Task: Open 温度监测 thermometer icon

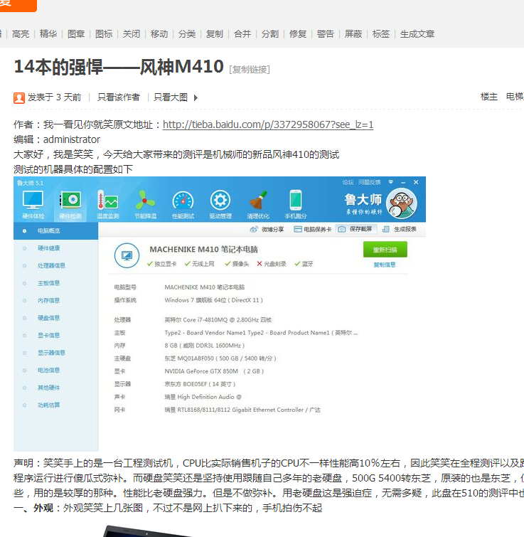Action: pyautogui.click(x=108, y=204)
